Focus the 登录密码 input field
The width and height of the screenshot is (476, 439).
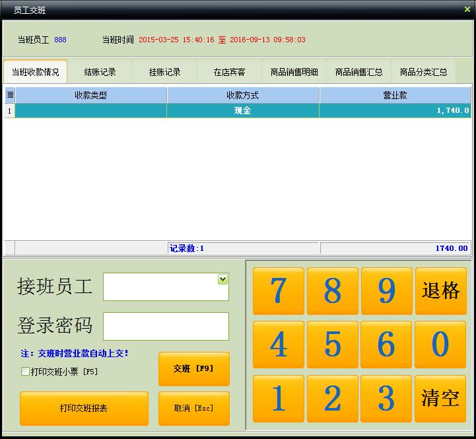coord(166,326)
